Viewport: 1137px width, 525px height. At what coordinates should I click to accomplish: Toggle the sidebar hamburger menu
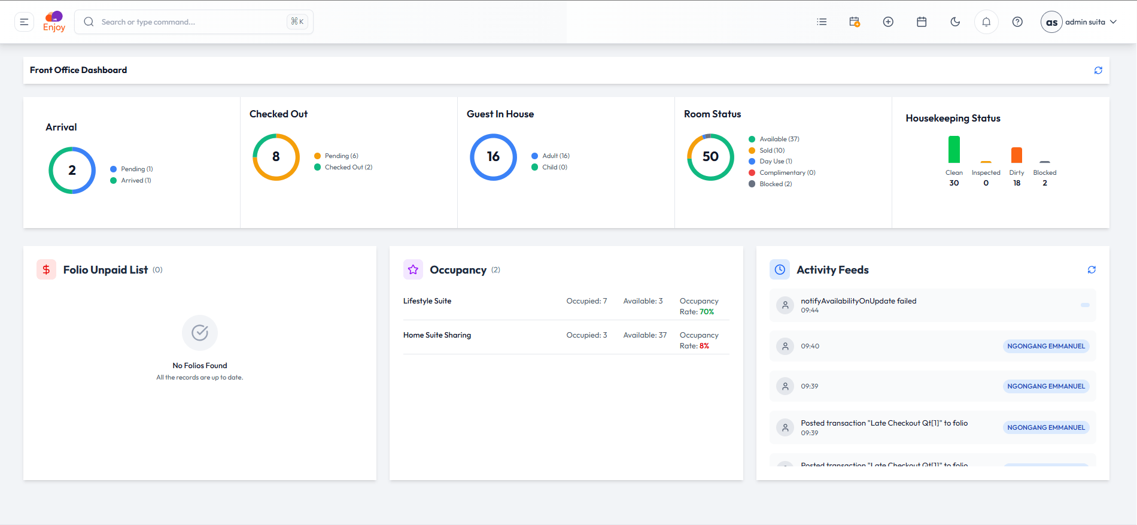24,22
